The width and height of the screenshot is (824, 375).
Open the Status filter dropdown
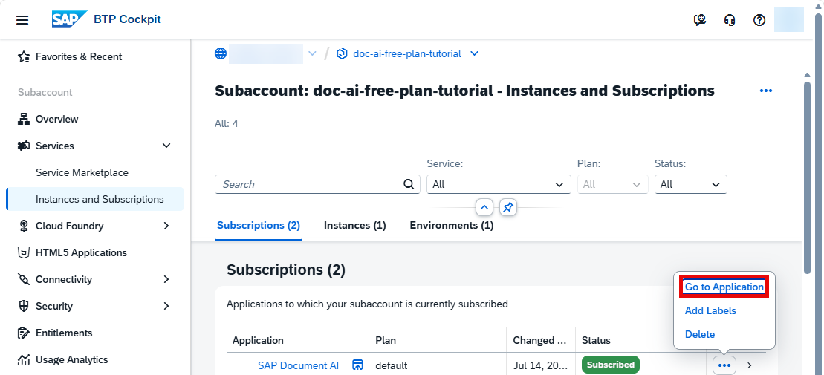(690, 184)
